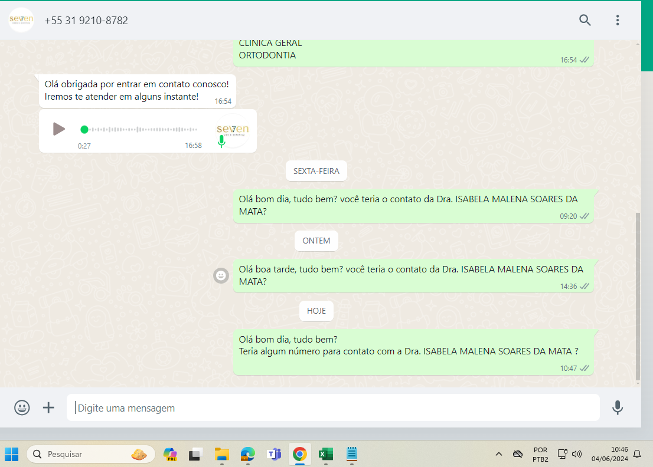Open the volume control tray icon
This screenshot has width=653, height=467.
point(577,454)
